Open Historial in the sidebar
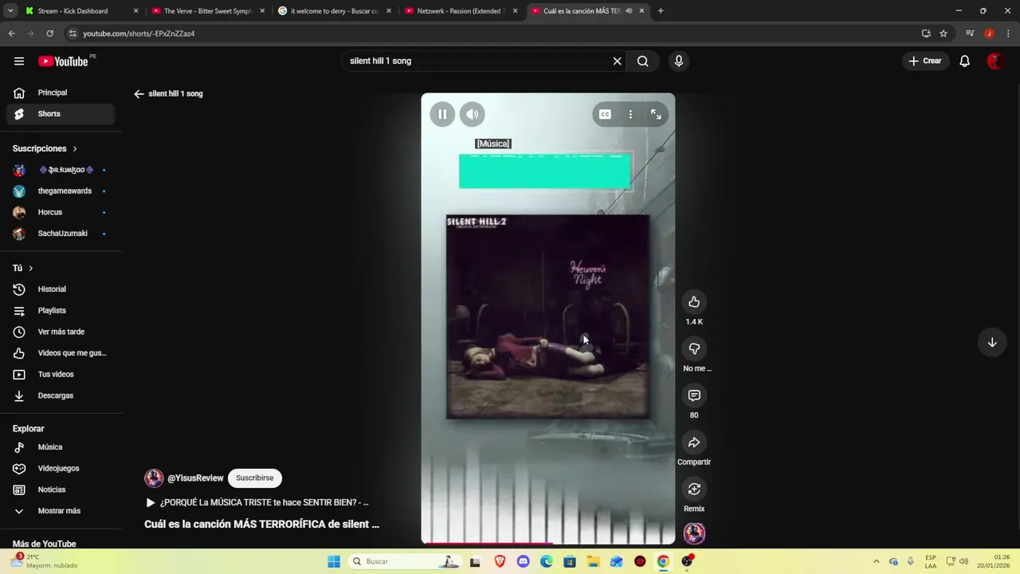Screen dimensions: 1020x574 [x=61, y=289]
